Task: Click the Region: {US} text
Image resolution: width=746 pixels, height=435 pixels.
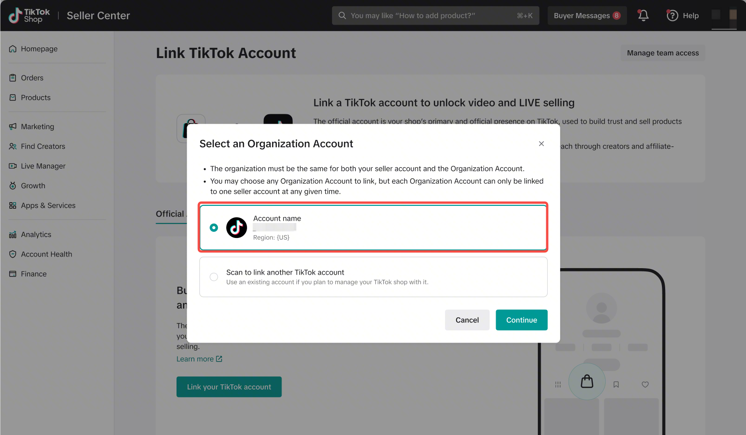Action: click(x=271, y=237)
